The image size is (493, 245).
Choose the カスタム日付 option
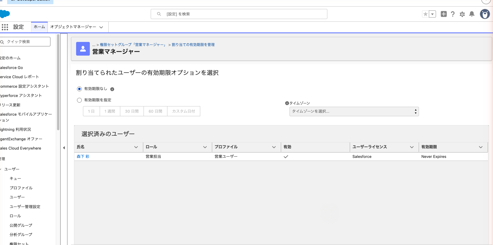pos(184,111)
